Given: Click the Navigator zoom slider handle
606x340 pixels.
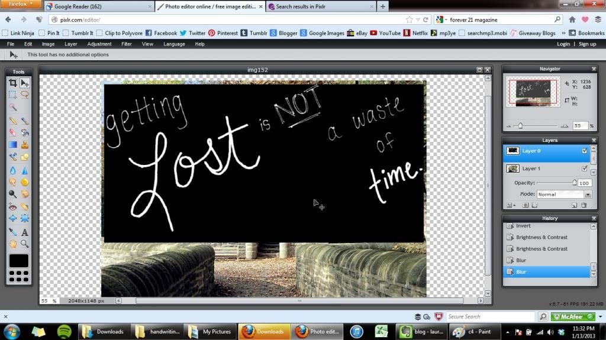Looking at the screenshot, I should click(520, 125).
